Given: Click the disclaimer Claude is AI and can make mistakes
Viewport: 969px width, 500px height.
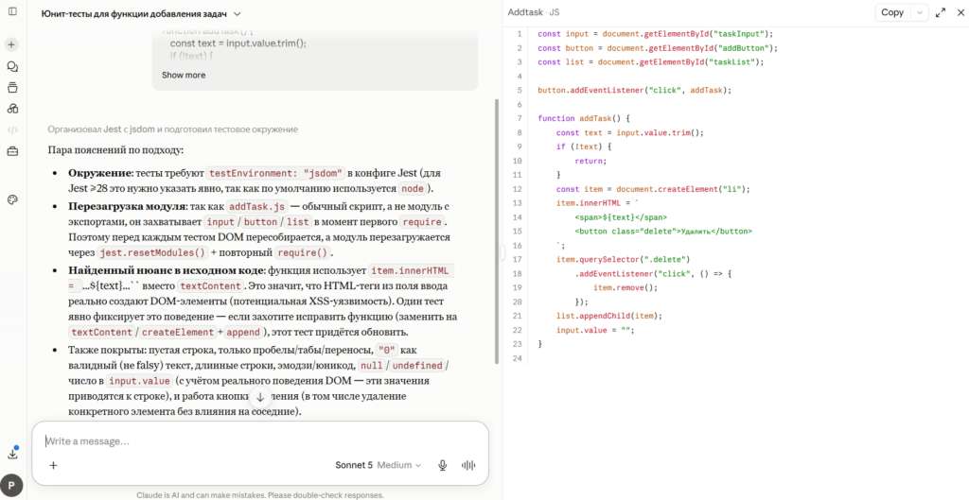Looking at the screenshot, I should tap(260, 495).
